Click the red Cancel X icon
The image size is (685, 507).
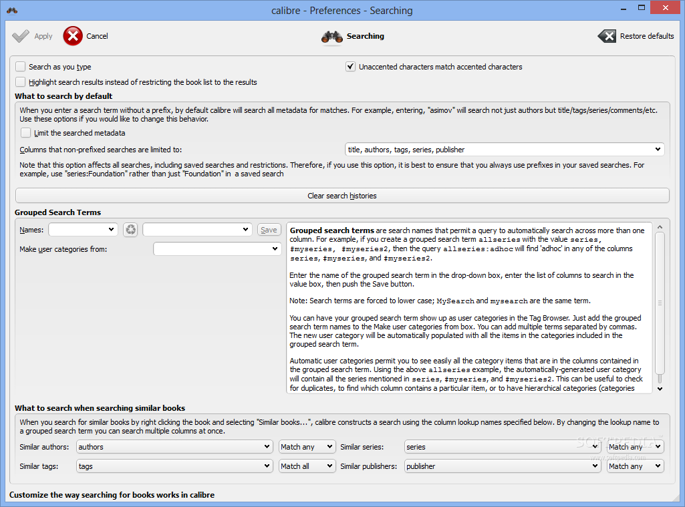(73, 36)
